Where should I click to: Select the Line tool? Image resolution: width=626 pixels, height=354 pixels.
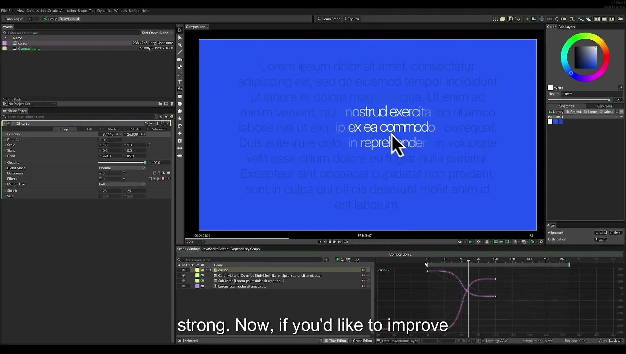pyautogui.click(x=180, y=75)
